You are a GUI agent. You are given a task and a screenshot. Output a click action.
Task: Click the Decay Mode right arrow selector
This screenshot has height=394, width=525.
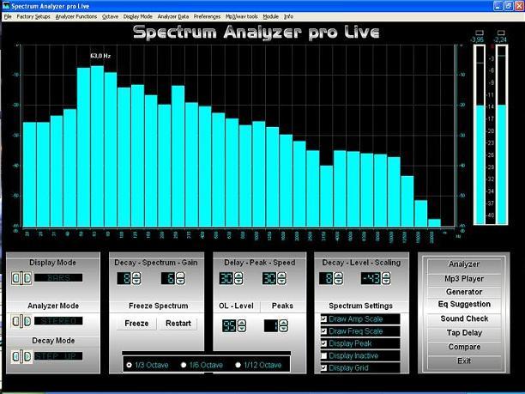27,356
